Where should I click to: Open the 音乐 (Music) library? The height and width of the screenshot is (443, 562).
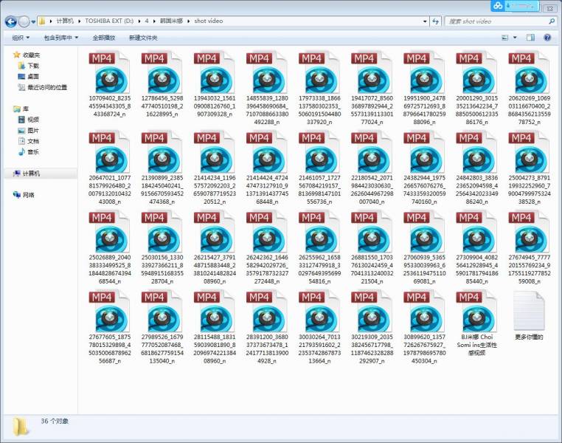(33, 151)
